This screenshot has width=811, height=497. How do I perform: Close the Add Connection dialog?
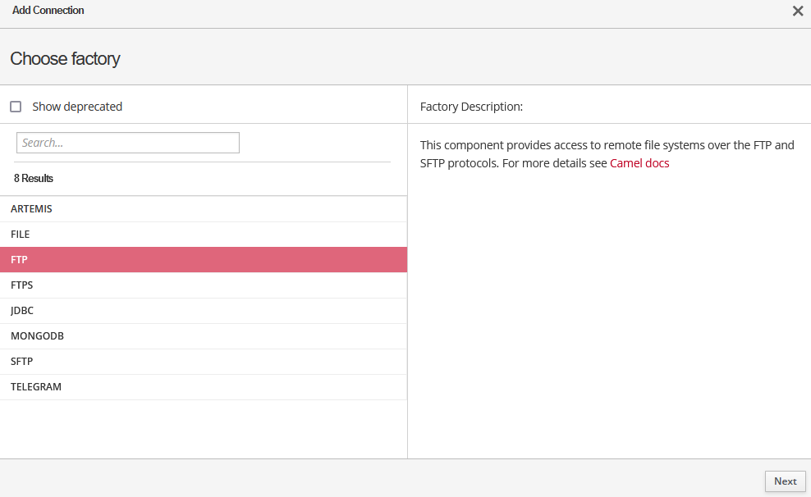pos(797,11)
